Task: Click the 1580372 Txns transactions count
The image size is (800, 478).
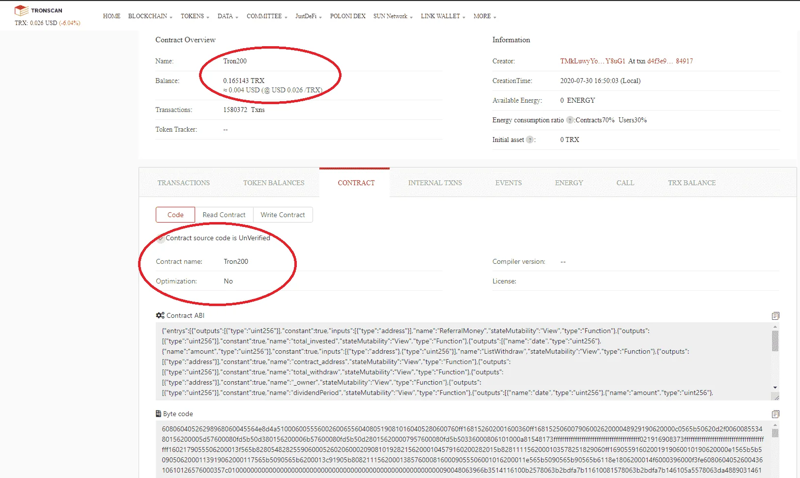Action: pos(244,110)
